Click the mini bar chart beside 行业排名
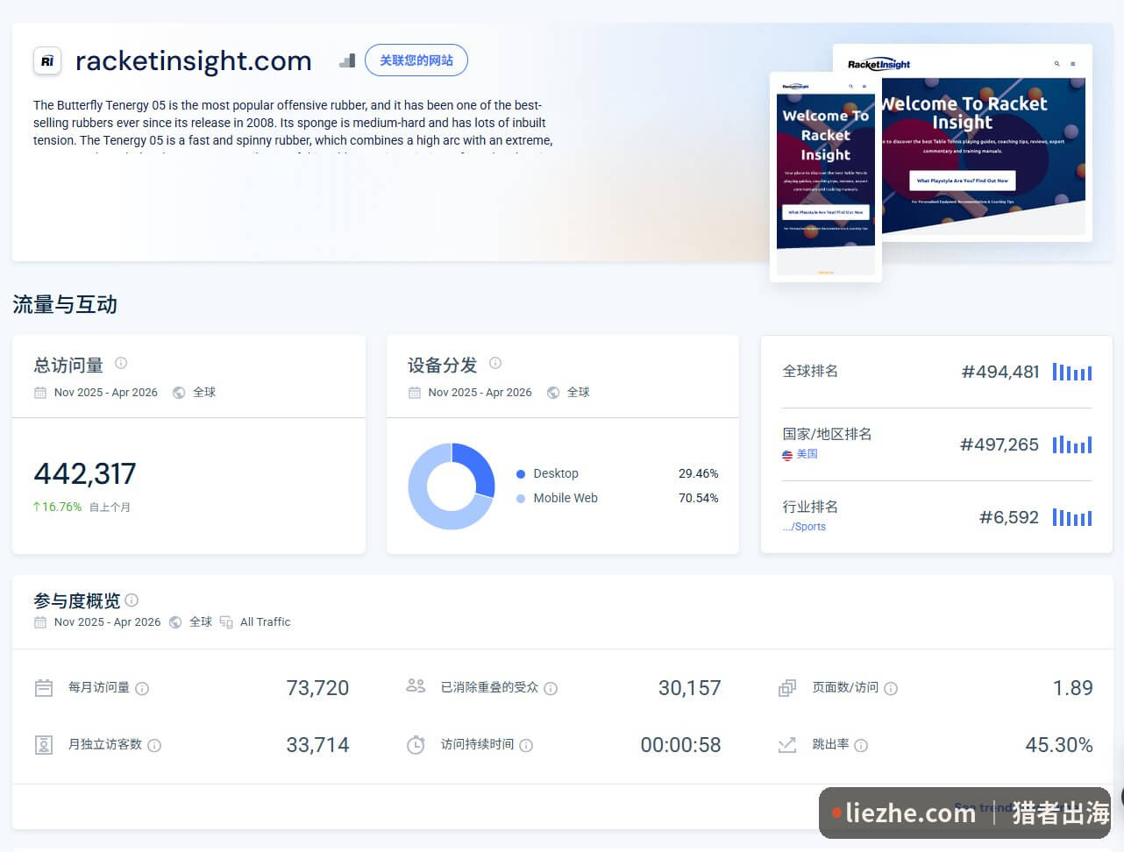This screenshot has height=852, width=1124. click(x=1072, y=517)
